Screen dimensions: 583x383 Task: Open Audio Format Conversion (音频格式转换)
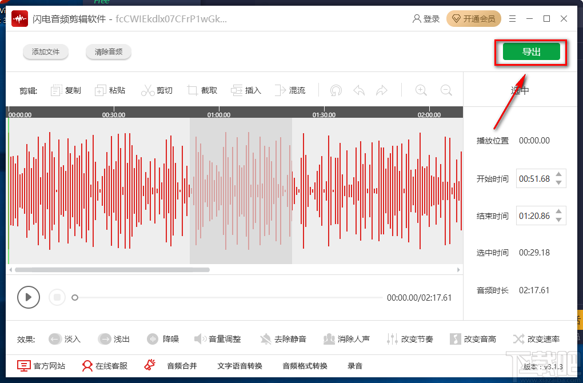[x=305, y=366]
